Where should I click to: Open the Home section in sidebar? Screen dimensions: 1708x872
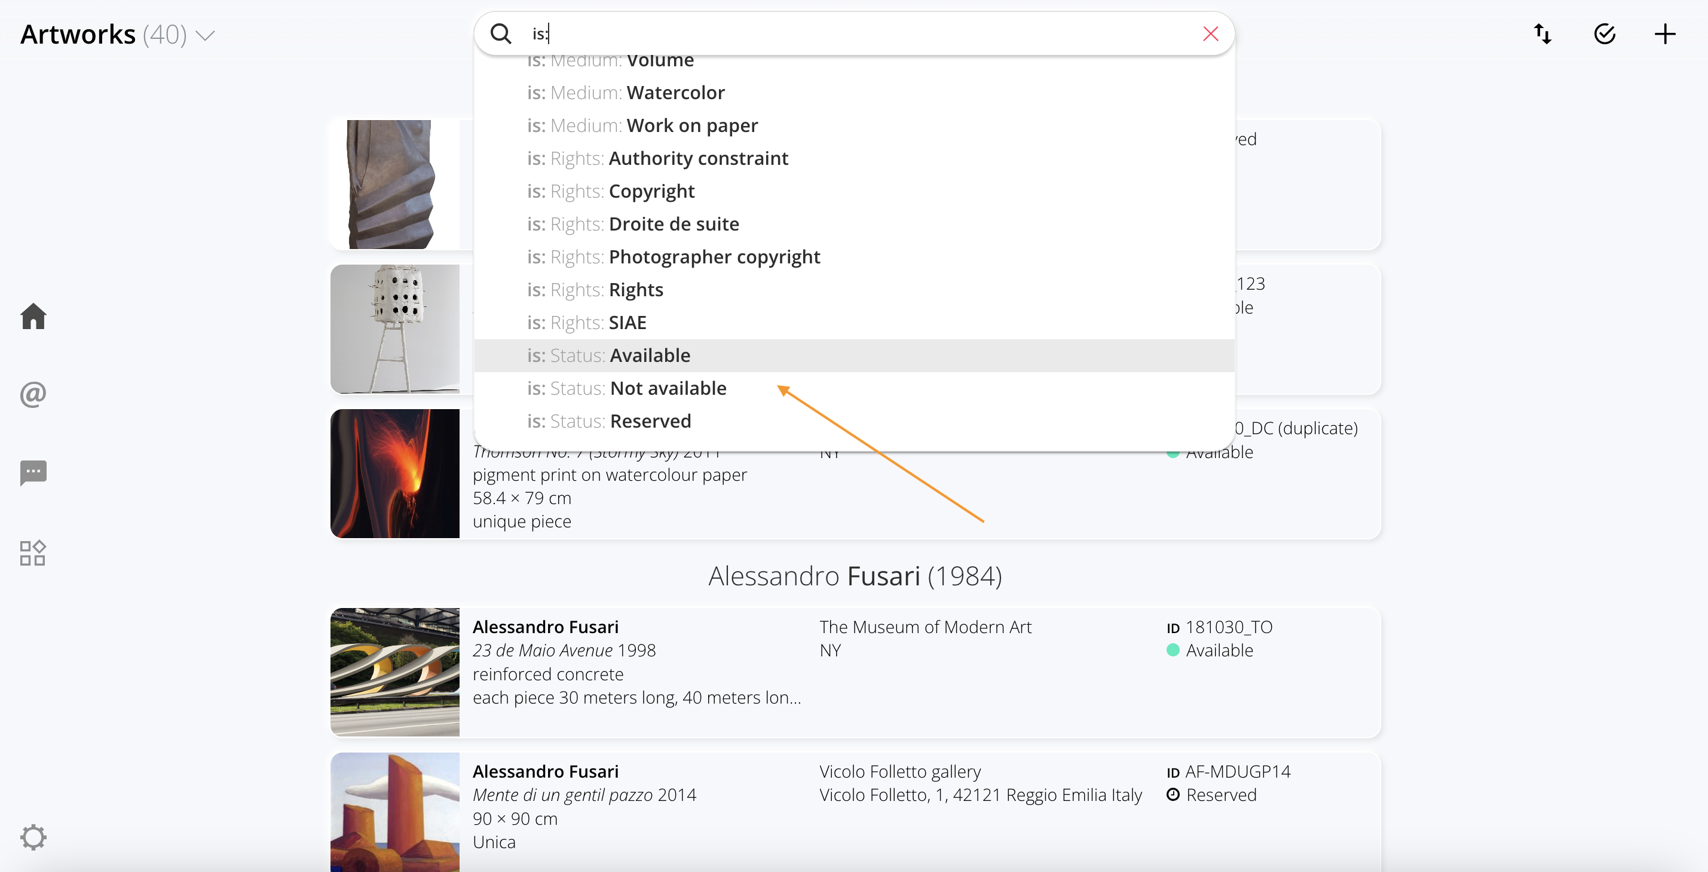point(33,316)
